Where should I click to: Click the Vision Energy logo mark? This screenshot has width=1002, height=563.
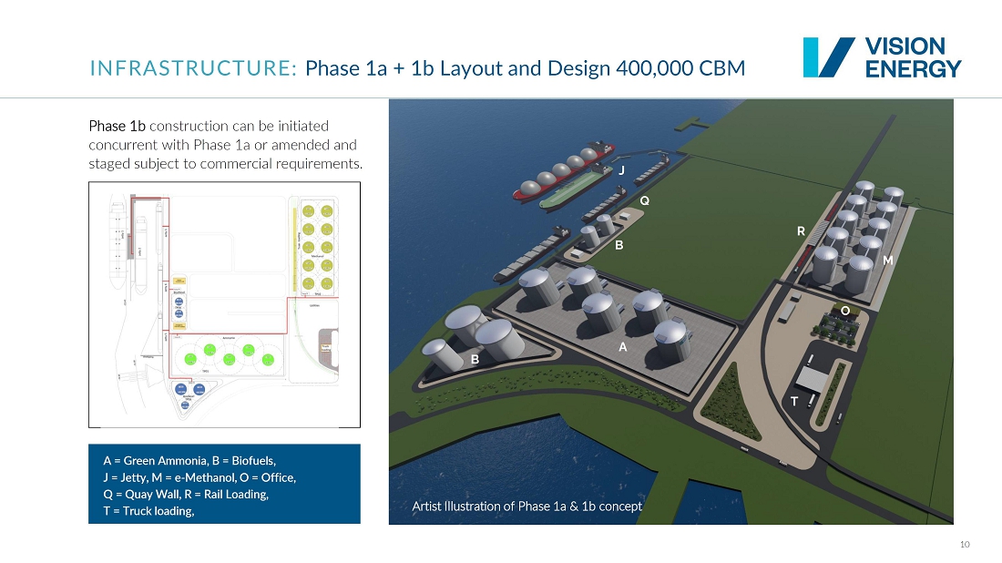point(827,57)
